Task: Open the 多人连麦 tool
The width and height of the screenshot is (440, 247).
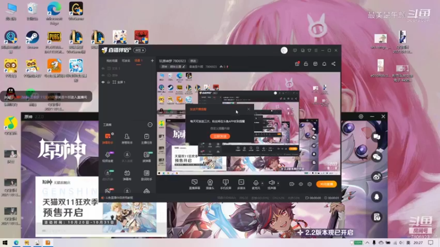Action: point(127,157)
